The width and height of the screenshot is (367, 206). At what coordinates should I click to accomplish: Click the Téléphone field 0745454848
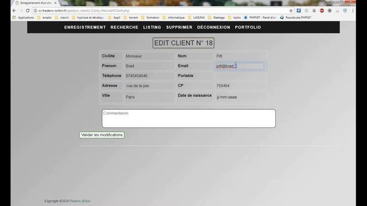point(149,76)
